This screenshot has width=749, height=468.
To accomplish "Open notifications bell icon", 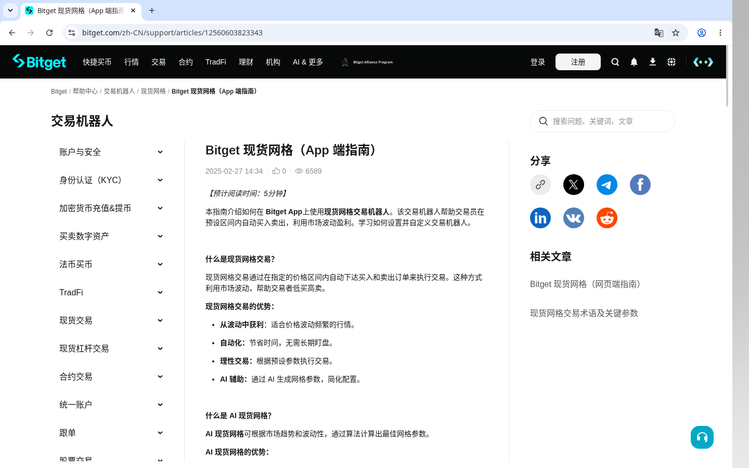I will coord(634,62).
